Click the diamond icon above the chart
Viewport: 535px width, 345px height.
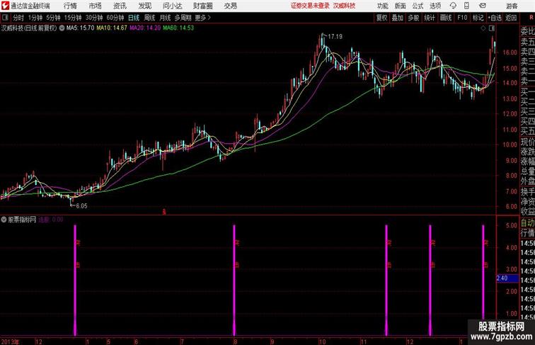click(x=483, y=28)
